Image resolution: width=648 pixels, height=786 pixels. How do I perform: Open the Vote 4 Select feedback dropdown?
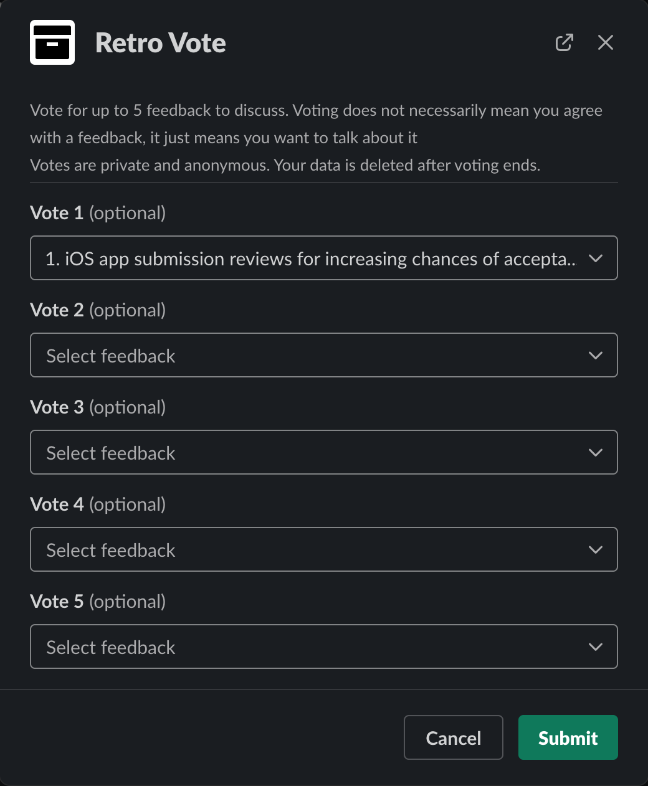(x=310, y=549)
